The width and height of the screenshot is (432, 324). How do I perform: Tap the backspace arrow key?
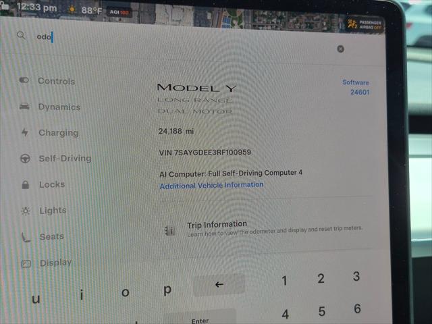point(219,285)
